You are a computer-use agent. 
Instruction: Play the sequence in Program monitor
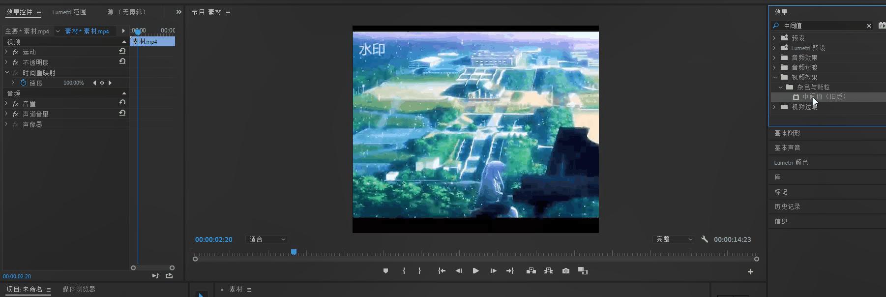pyautogui.click(x=475, y=271)
